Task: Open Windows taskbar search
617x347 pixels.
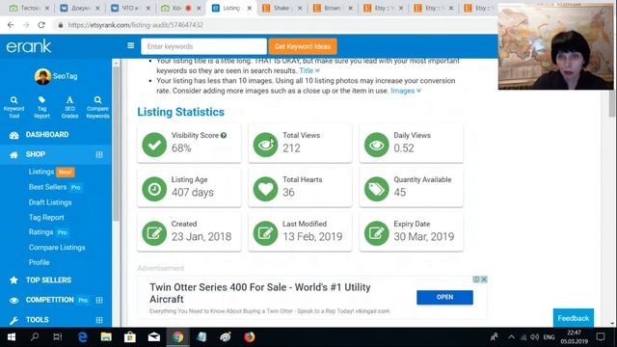Action: point(35,337)
